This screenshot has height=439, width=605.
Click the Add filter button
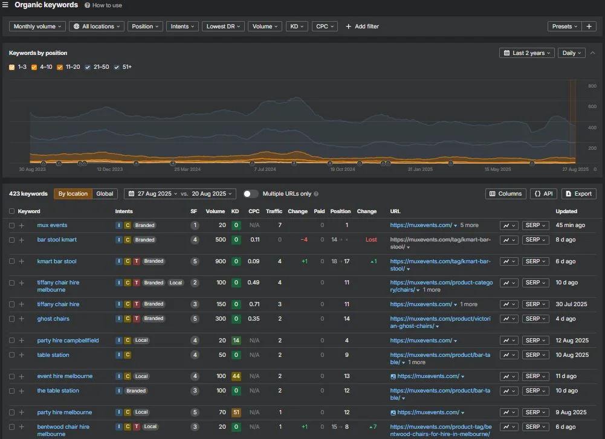tap(362, 26)
